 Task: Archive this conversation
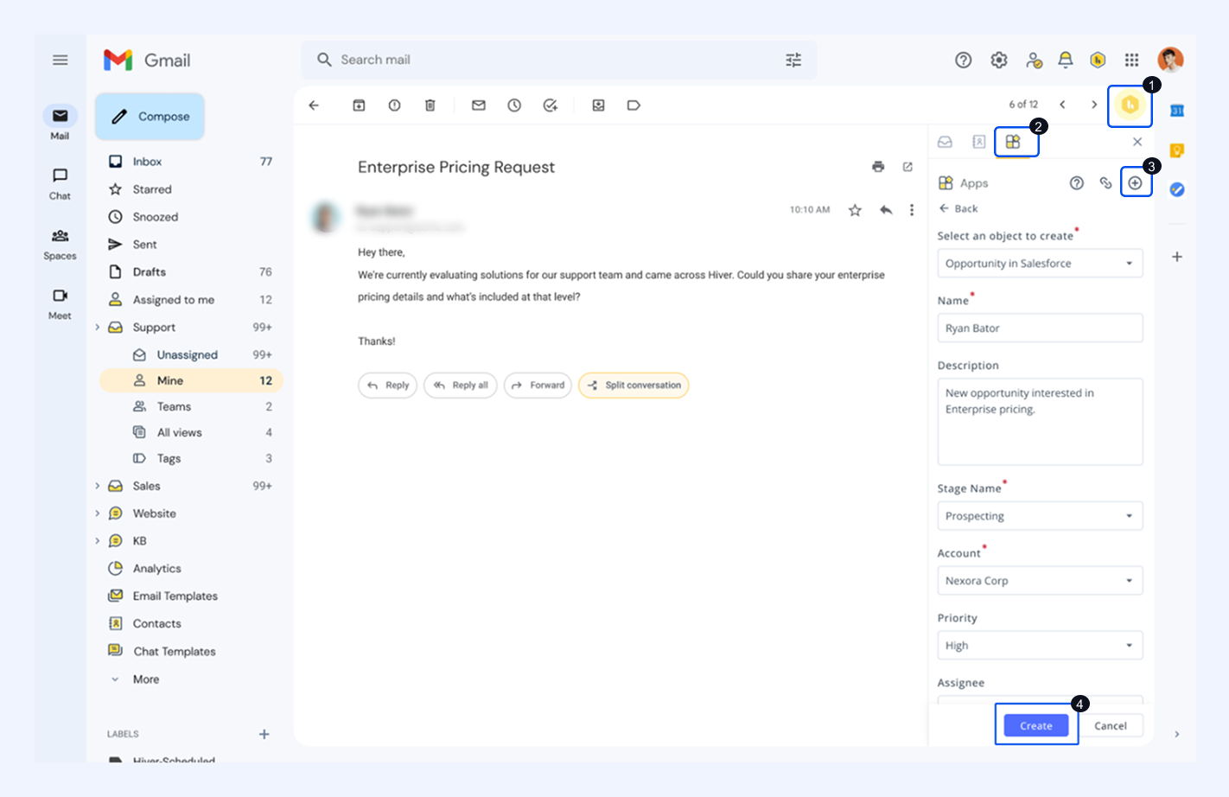pos(359,105)
